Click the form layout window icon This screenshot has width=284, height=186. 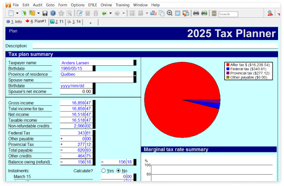coord(178,13)
